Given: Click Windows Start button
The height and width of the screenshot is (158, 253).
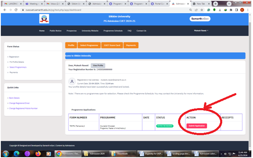Looking at the screenshot, I should coord(6,154).
